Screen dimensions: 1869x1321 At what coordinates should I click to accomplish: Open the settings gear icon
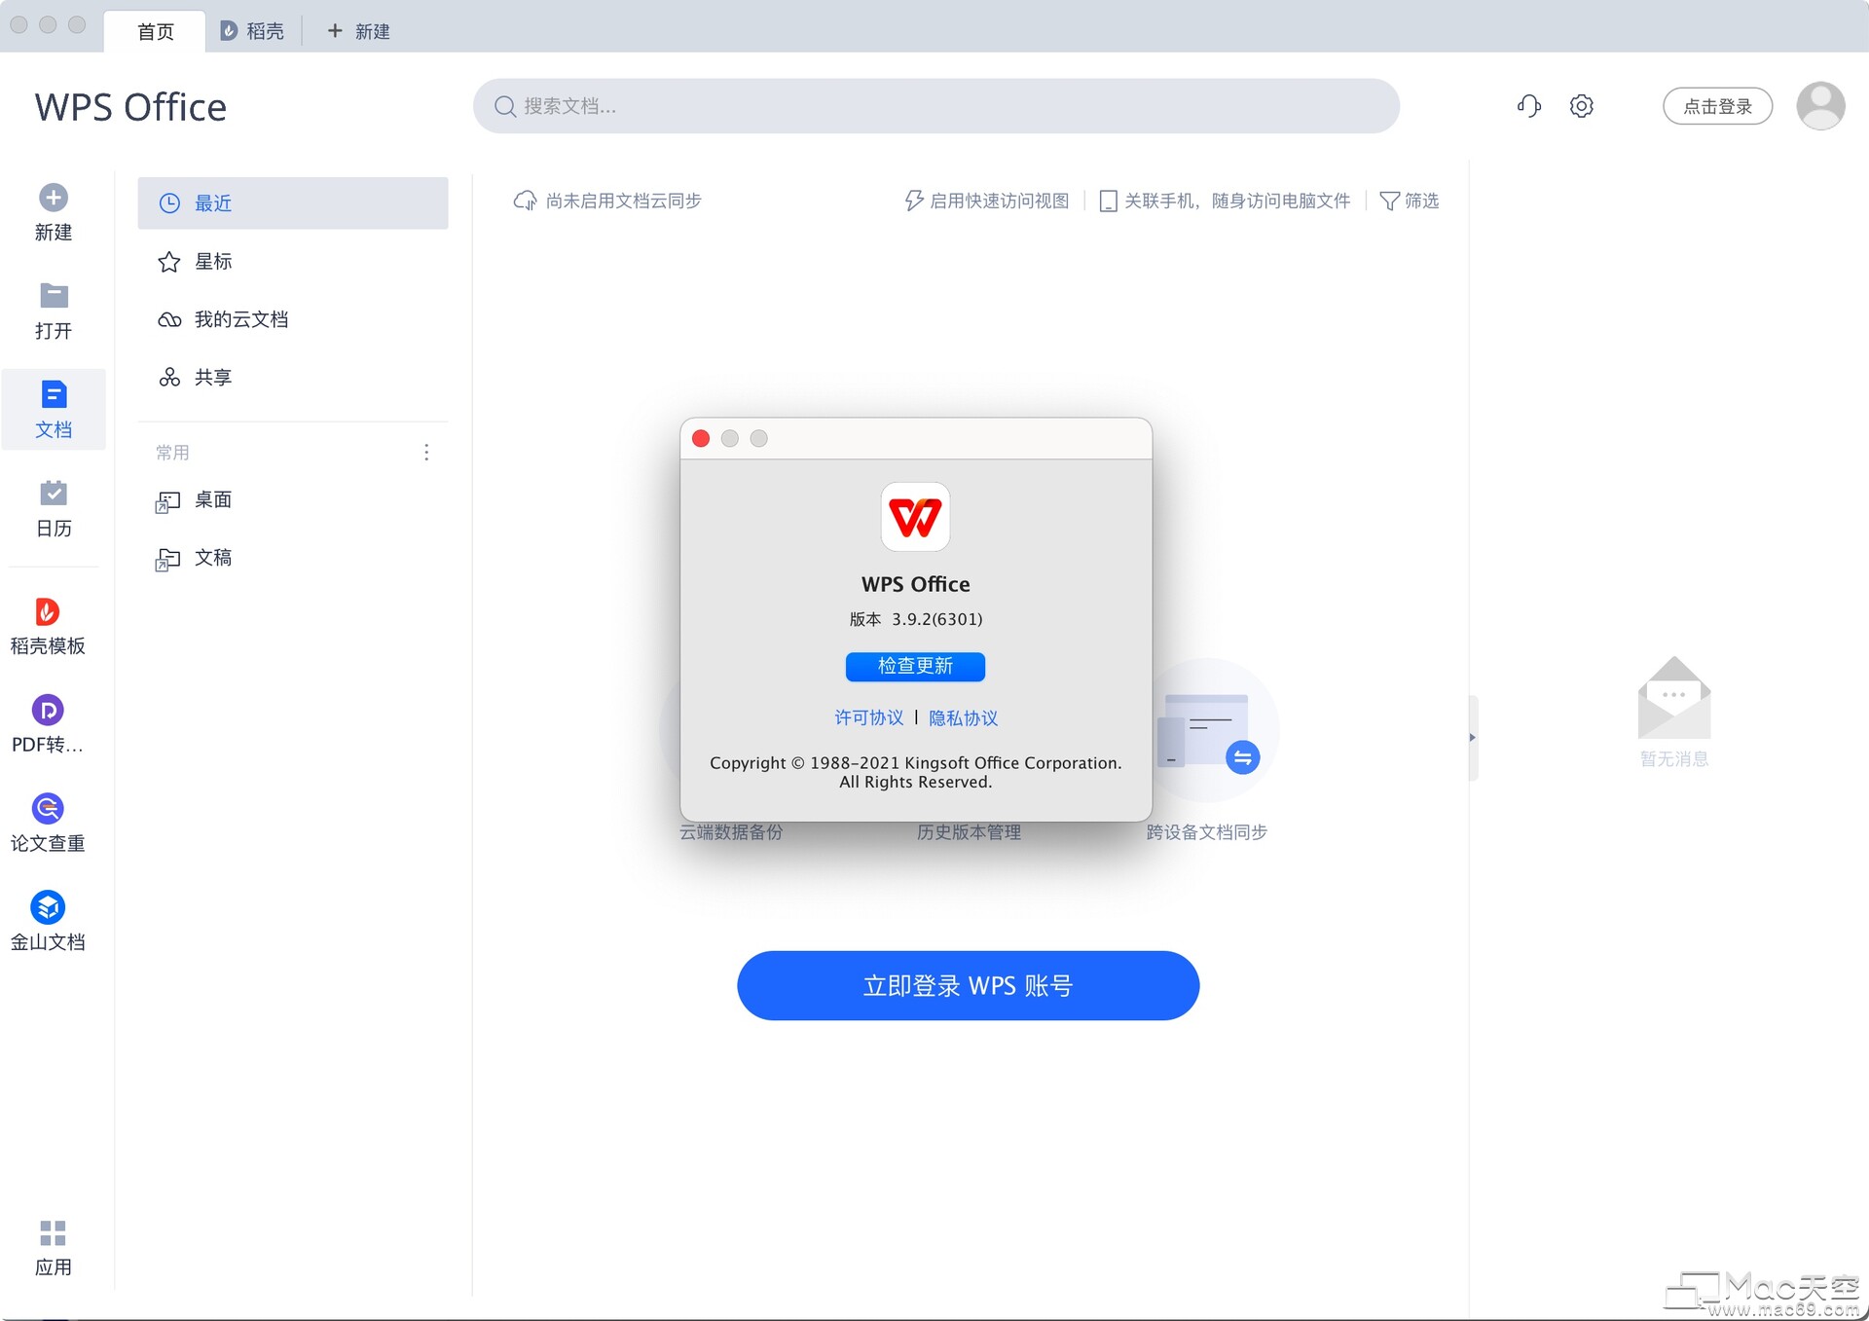(x=1581, y=105)
